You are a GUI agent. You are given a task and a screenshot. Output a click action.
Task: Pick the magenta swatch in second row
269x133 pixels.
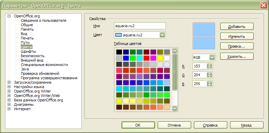click(x=153, y=58)
